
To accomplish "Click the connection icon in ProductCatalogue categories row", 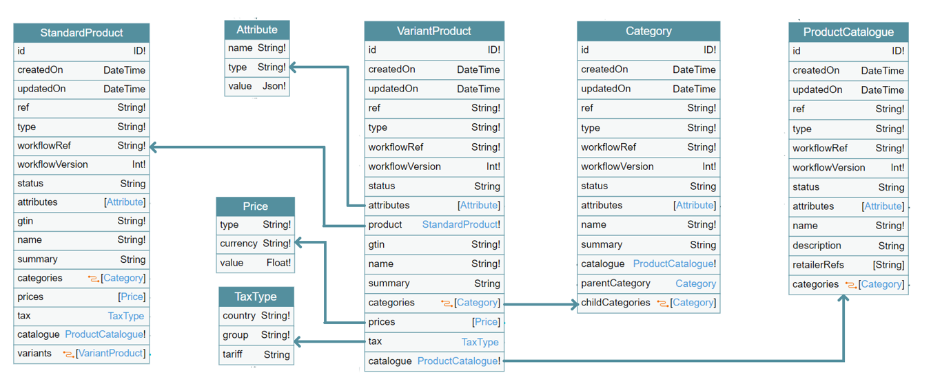I will [x=851, y=285].
